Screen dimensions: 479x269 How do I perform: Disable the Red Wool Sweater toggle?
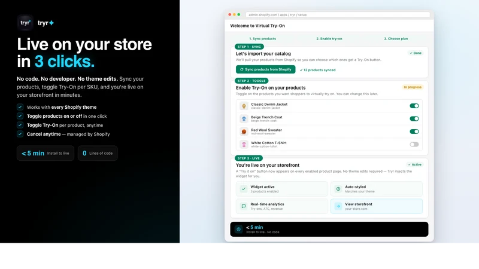coord(414,132)
